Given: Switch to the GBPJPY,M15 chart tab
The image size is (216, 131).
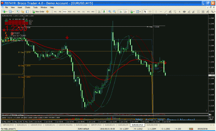Looking at the screenshot, I should tap(96, 125).
